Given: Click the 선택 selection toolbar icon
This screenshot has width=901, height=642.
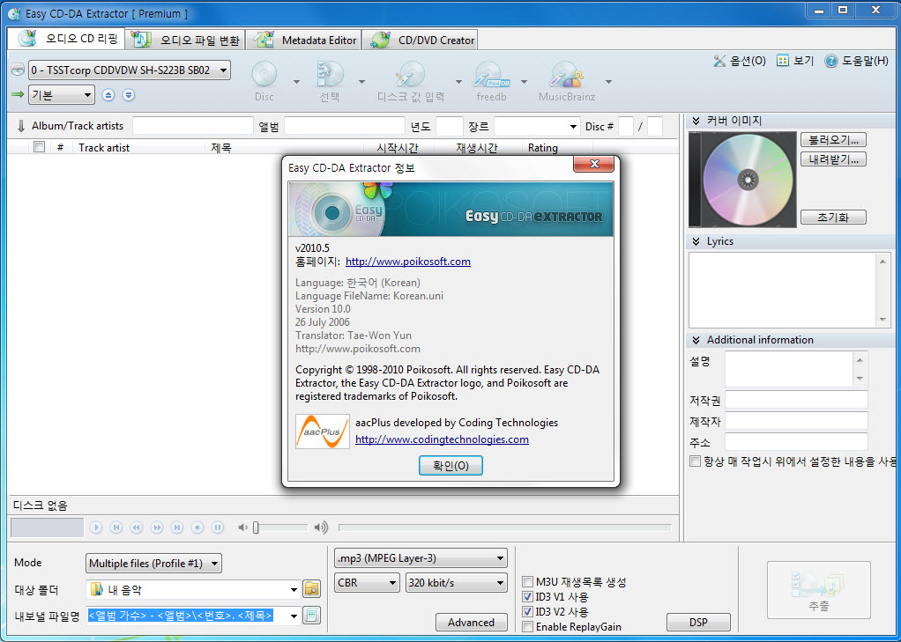Looking at the screenshot, I should (330, 75).
